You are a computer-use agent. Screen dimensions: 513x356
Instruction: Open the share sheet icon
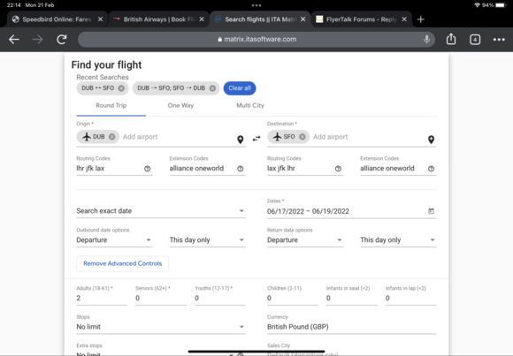tap(451, 39)
